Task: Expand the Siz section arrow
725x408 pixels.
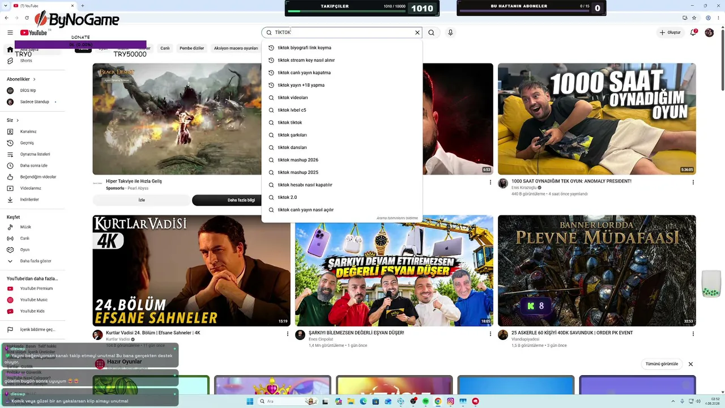Action: coord(18,120)
